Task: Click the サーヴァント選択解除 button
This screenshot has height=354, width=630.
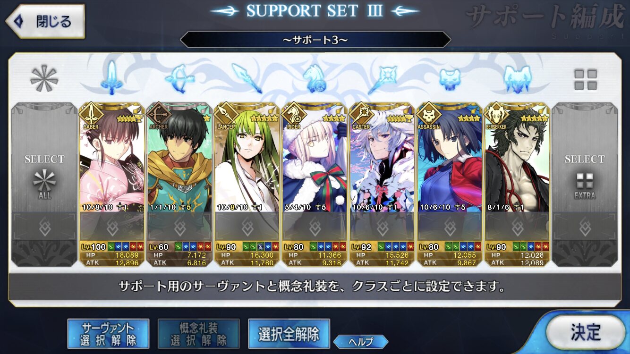Action: (x=108, y=334)
